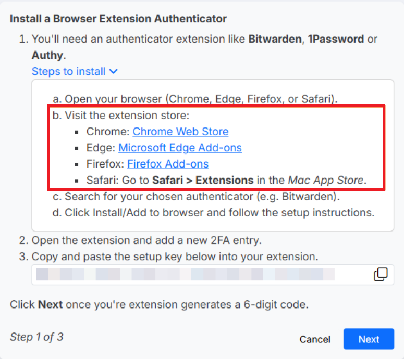Click the italic Mac App Store text
404x359 pixels.
325,180
